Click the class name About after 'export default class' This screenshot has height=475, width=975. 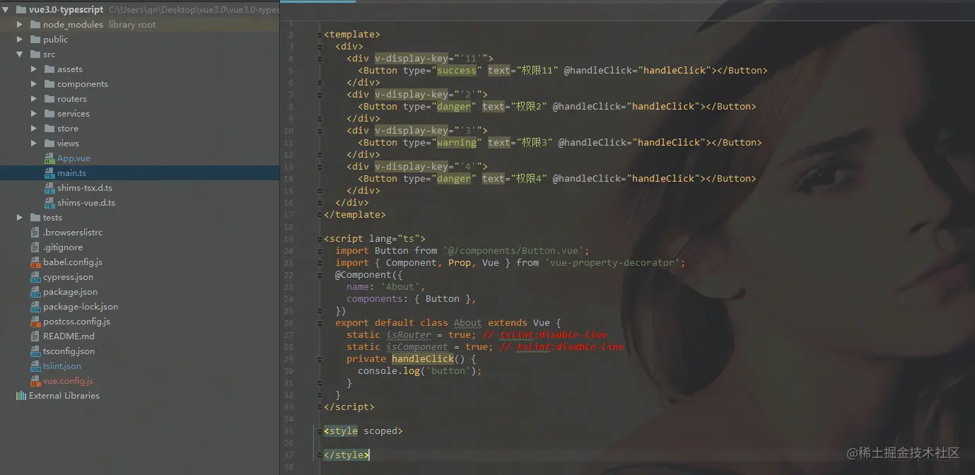467,323
